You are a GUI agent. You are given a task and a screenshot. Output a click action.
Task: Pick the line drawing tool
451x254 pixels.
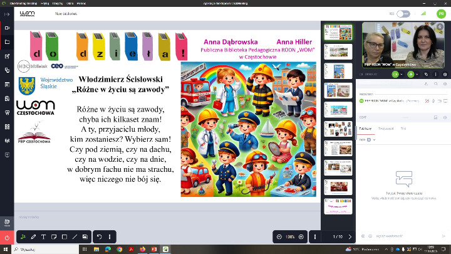(75, 236)
